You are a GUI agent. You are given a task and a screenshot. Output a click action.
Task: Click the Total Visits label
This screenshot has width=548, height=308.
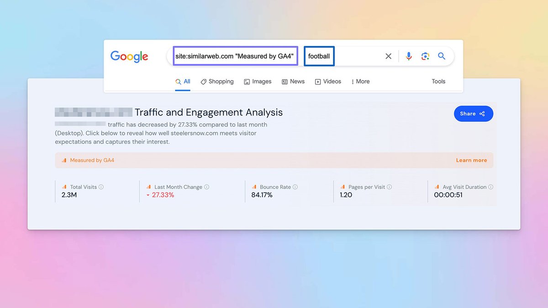(84, 187)
